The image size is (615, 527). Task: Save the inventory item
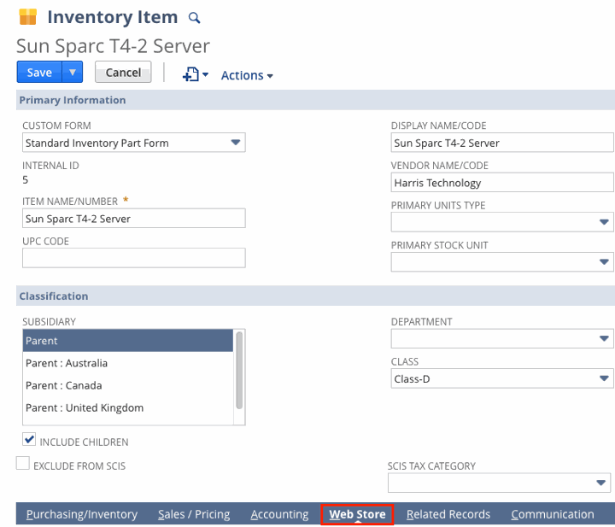tap(39, 72)
